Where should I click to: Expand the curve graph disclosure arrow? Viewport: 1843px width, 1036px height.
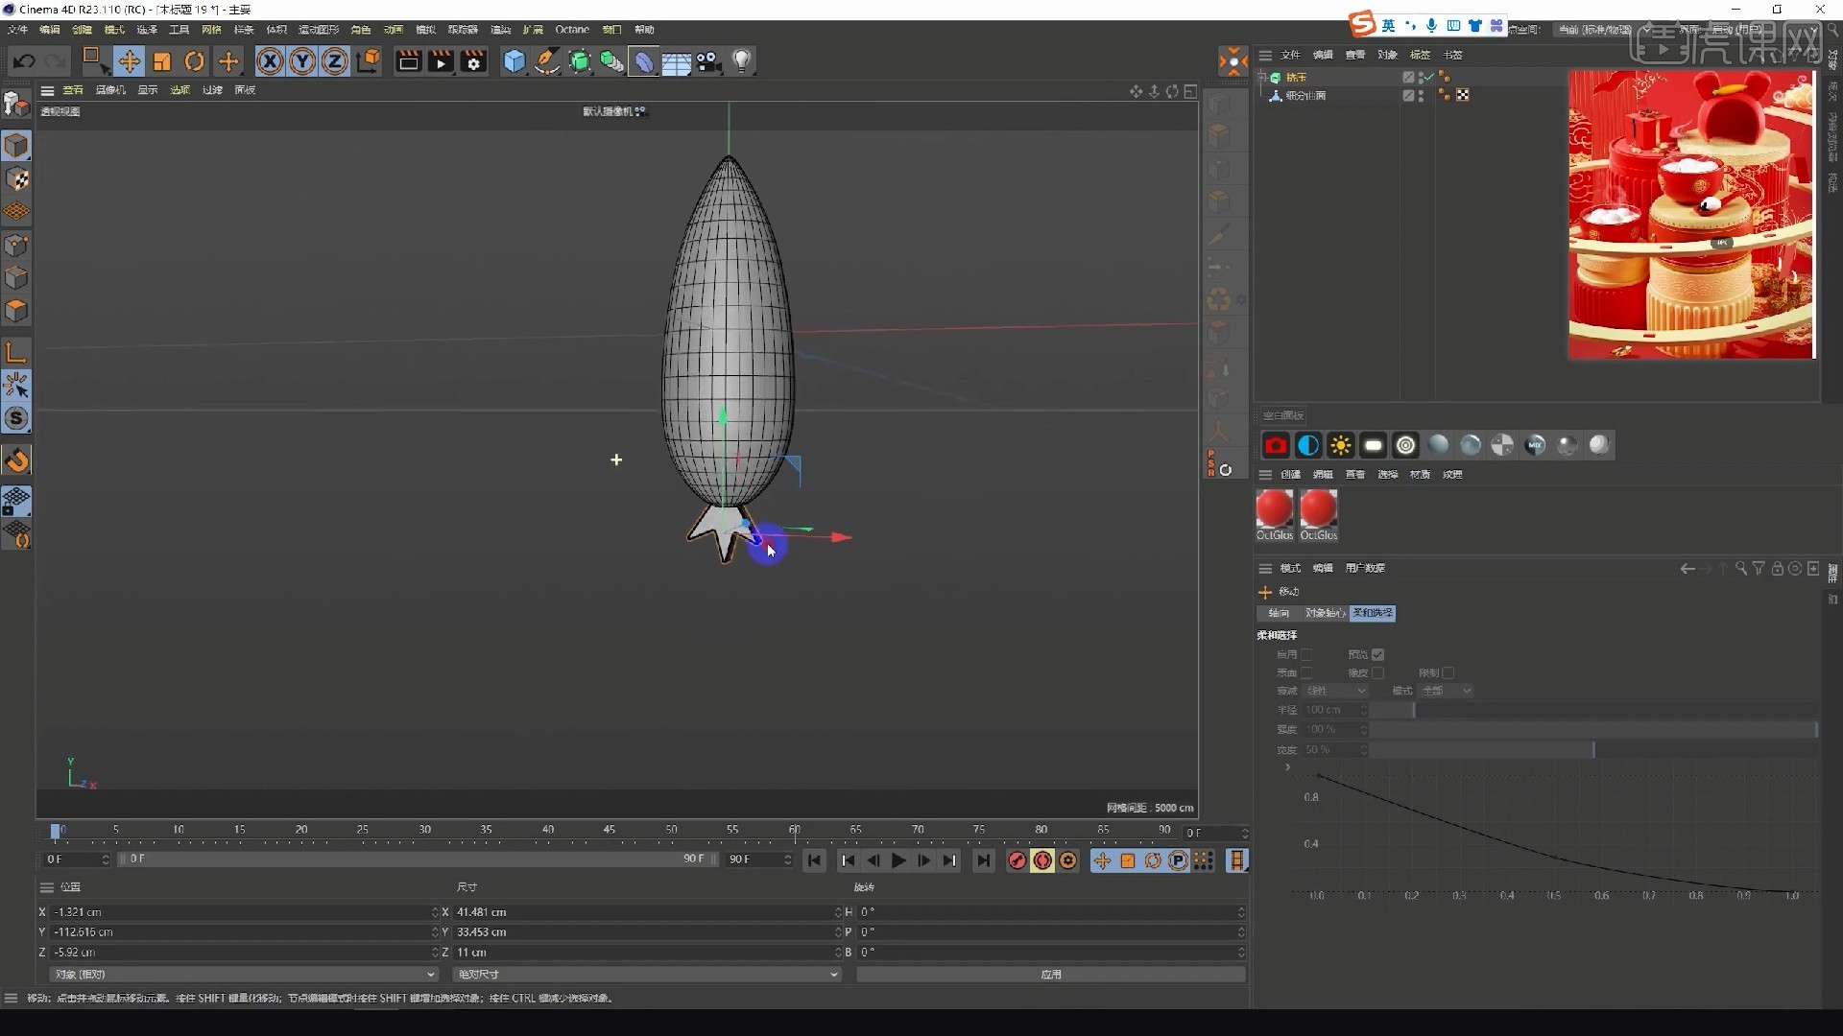coord(1287,767)
